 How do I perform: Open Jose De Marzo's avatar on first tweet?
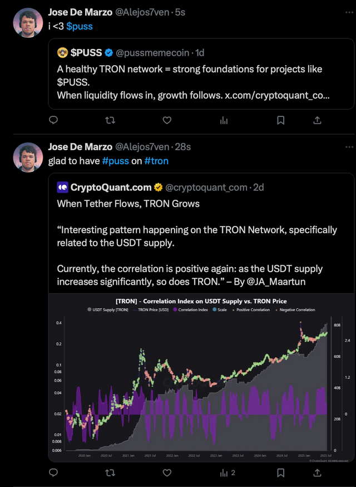coord(28,23)
